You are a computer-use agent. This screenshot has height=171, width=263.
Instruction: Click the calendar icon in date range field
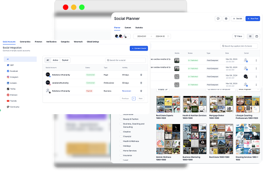[x=168, y=36]
